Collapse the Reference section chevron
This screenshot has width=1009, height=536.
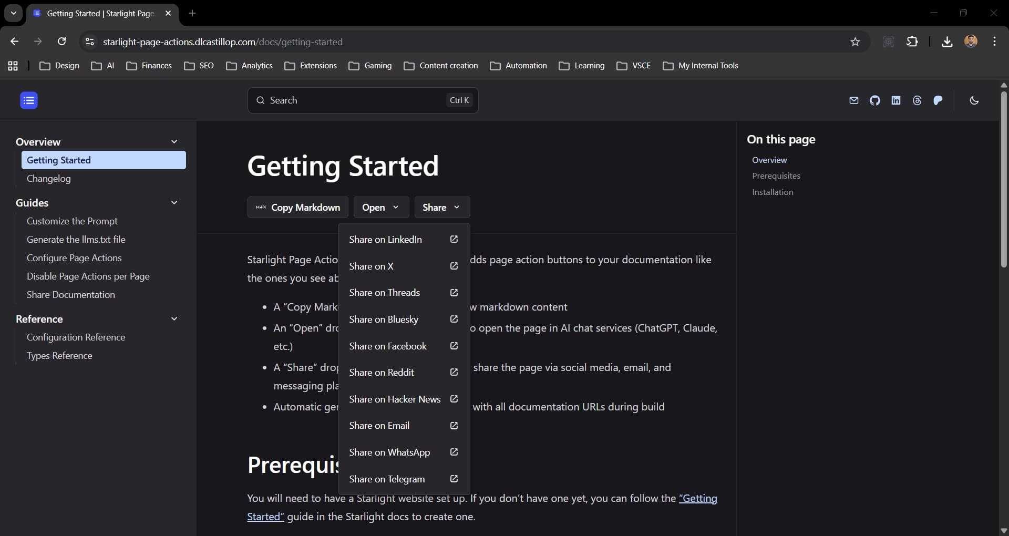pos(174,319)
